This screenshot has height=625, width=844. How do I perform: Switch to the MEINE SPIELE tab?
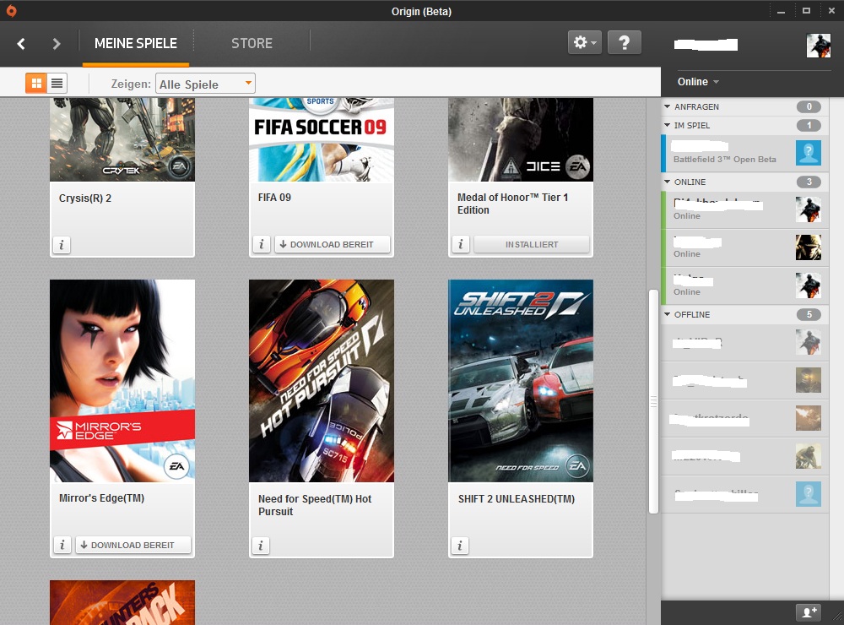tap(136, 43)
